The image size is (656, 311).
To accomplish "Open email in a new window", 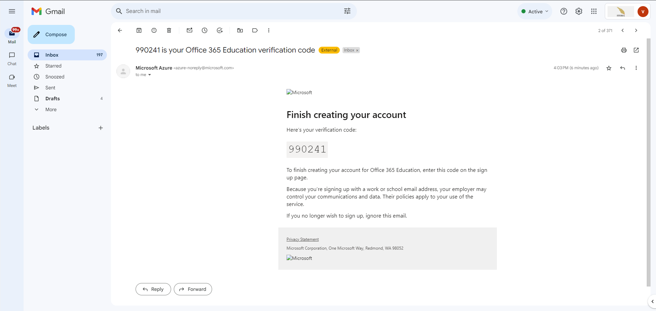I will tap(636, 50).
